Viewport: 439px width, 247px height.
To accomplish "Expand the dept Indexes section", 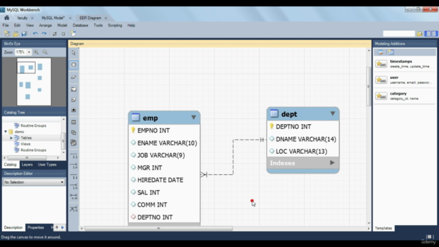I will (x=332, y=163).
